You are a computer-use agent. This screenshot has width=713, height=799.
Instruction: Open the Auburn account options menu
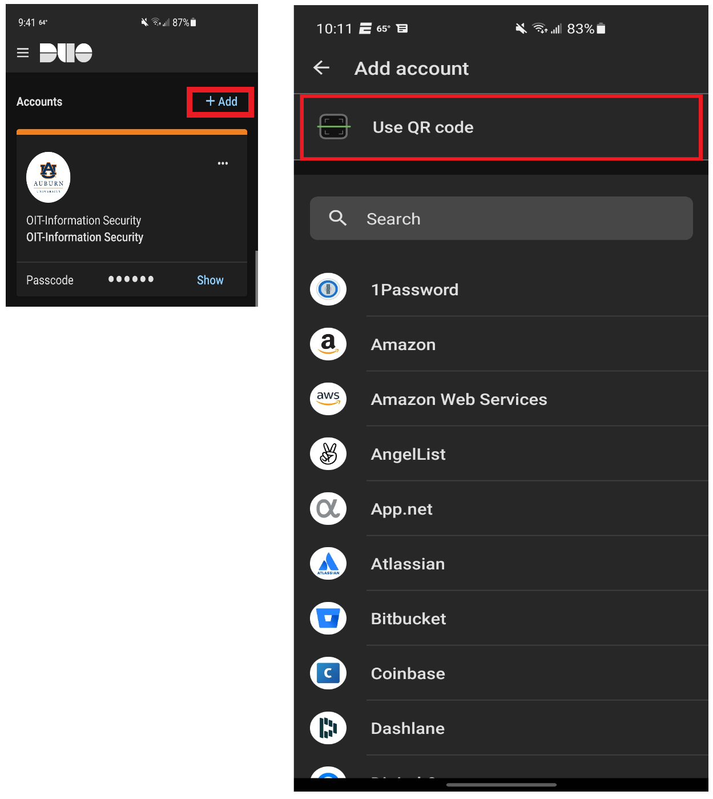tap(223, 163)
